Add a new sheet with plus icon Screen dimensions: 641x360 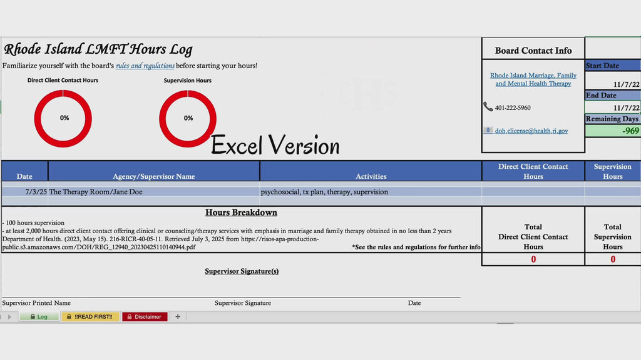click(178, 317)
